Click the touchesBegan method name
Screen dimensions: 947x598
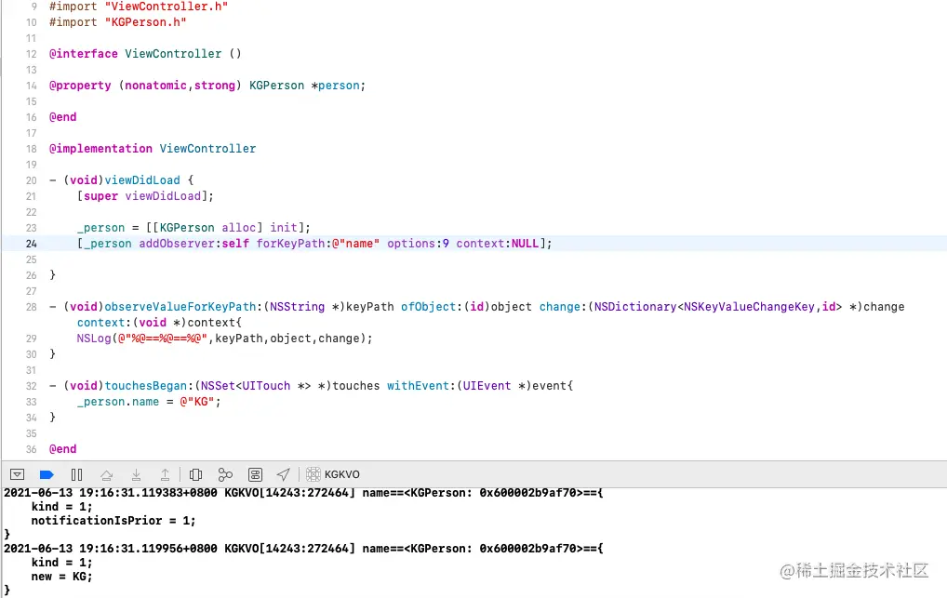(145, 386)
